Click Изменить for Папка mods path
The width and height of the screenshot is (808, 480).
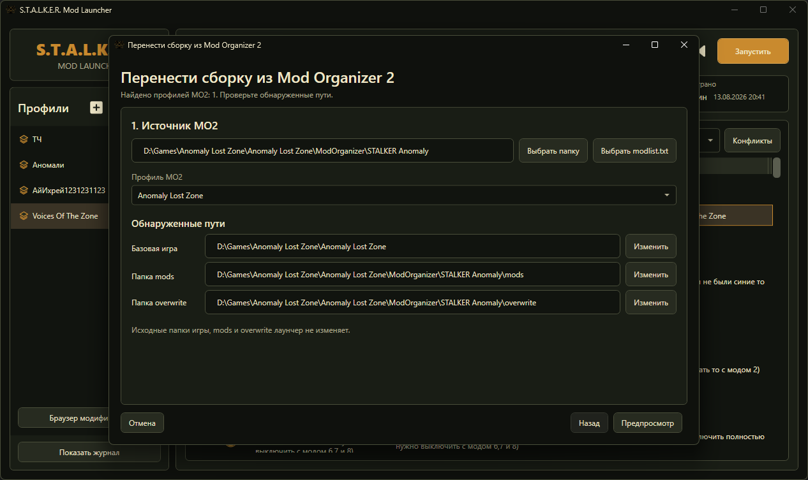click(x=651, y=275)
